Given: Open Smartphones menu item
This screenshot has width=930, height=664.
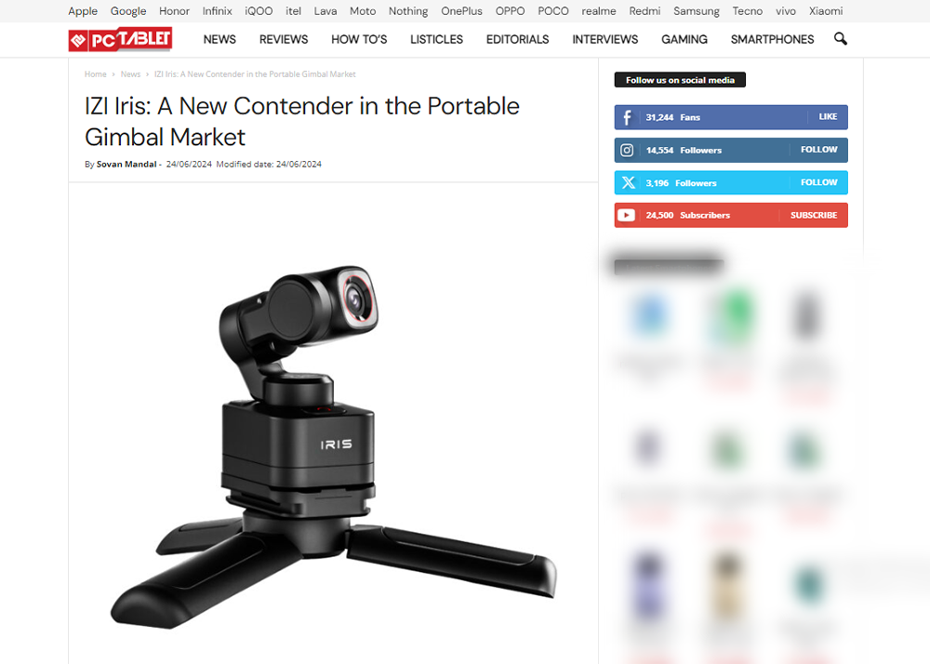Looking at the screenshot, I should [x=772, y=39].
